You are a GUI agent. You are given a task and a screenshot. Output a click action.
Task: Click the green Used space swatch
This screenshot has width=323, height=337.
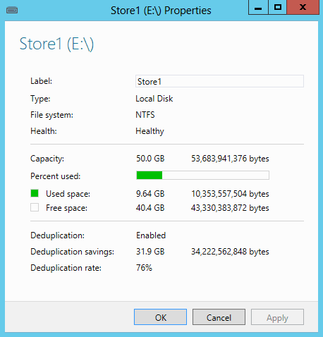click(x=35, y=193)
